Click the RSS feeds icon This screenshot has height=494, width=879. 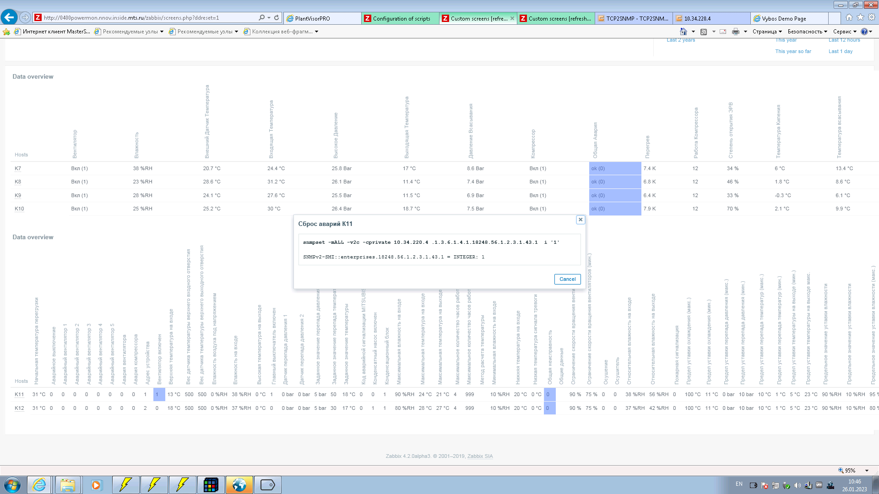click(704, 32)
